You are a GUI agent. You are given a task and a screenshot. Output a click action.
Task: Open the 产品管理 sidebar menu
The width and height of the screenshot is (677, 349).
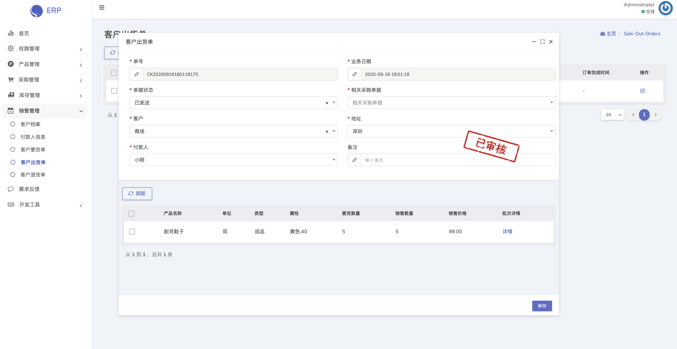[x=45, y=64]
